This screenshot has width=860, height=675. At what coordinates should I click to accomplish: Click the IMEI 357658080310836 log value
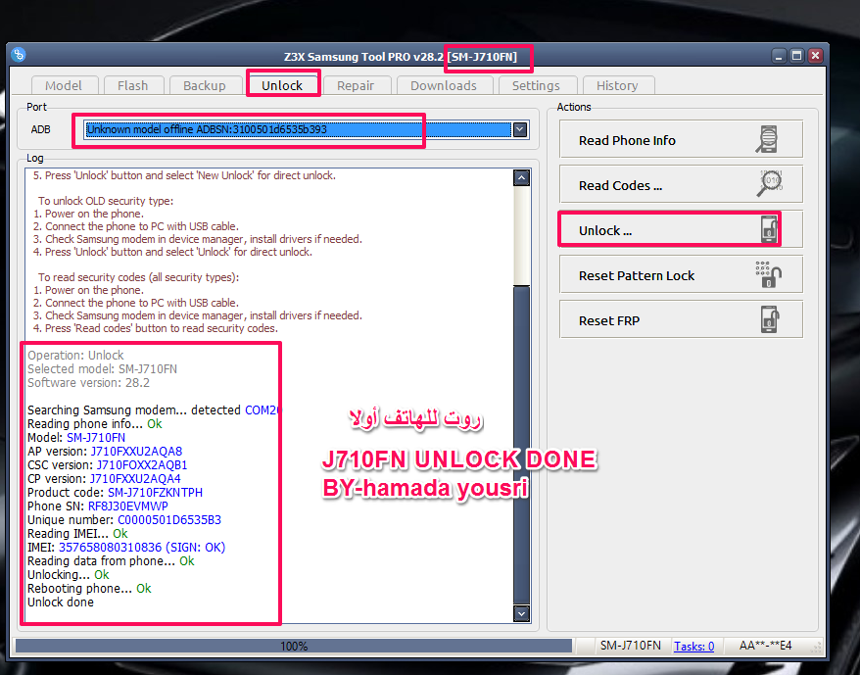[110, 547]
